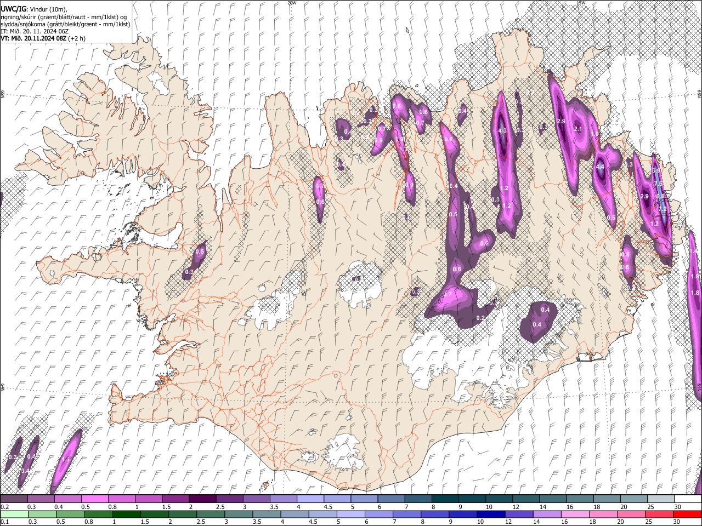The width and height of the screenshot is (702, 526).
Task: Click the '6.8' precipitation value on the map
Action: (660, 196)
